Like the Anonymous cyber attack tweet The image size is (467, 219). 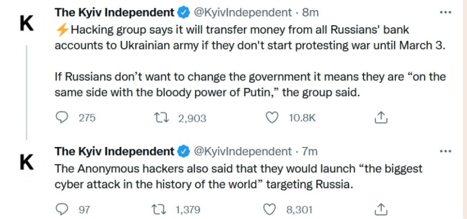pyautogui.click(x=270, y=209)
